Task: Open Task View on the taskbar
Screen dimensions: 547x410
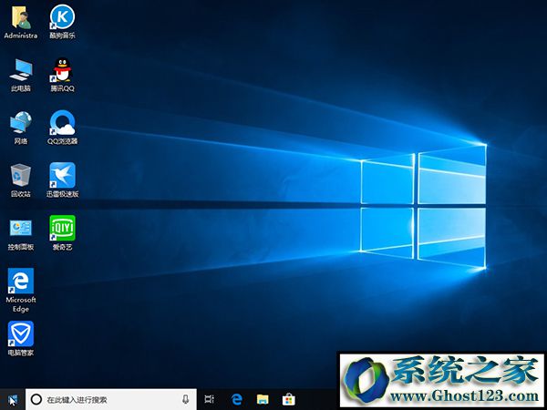Action: click(x=210, y=400)
